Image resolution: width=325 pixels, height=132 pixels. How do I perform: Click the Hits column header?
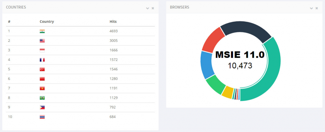pyautogui.click(x=113, y=22)
